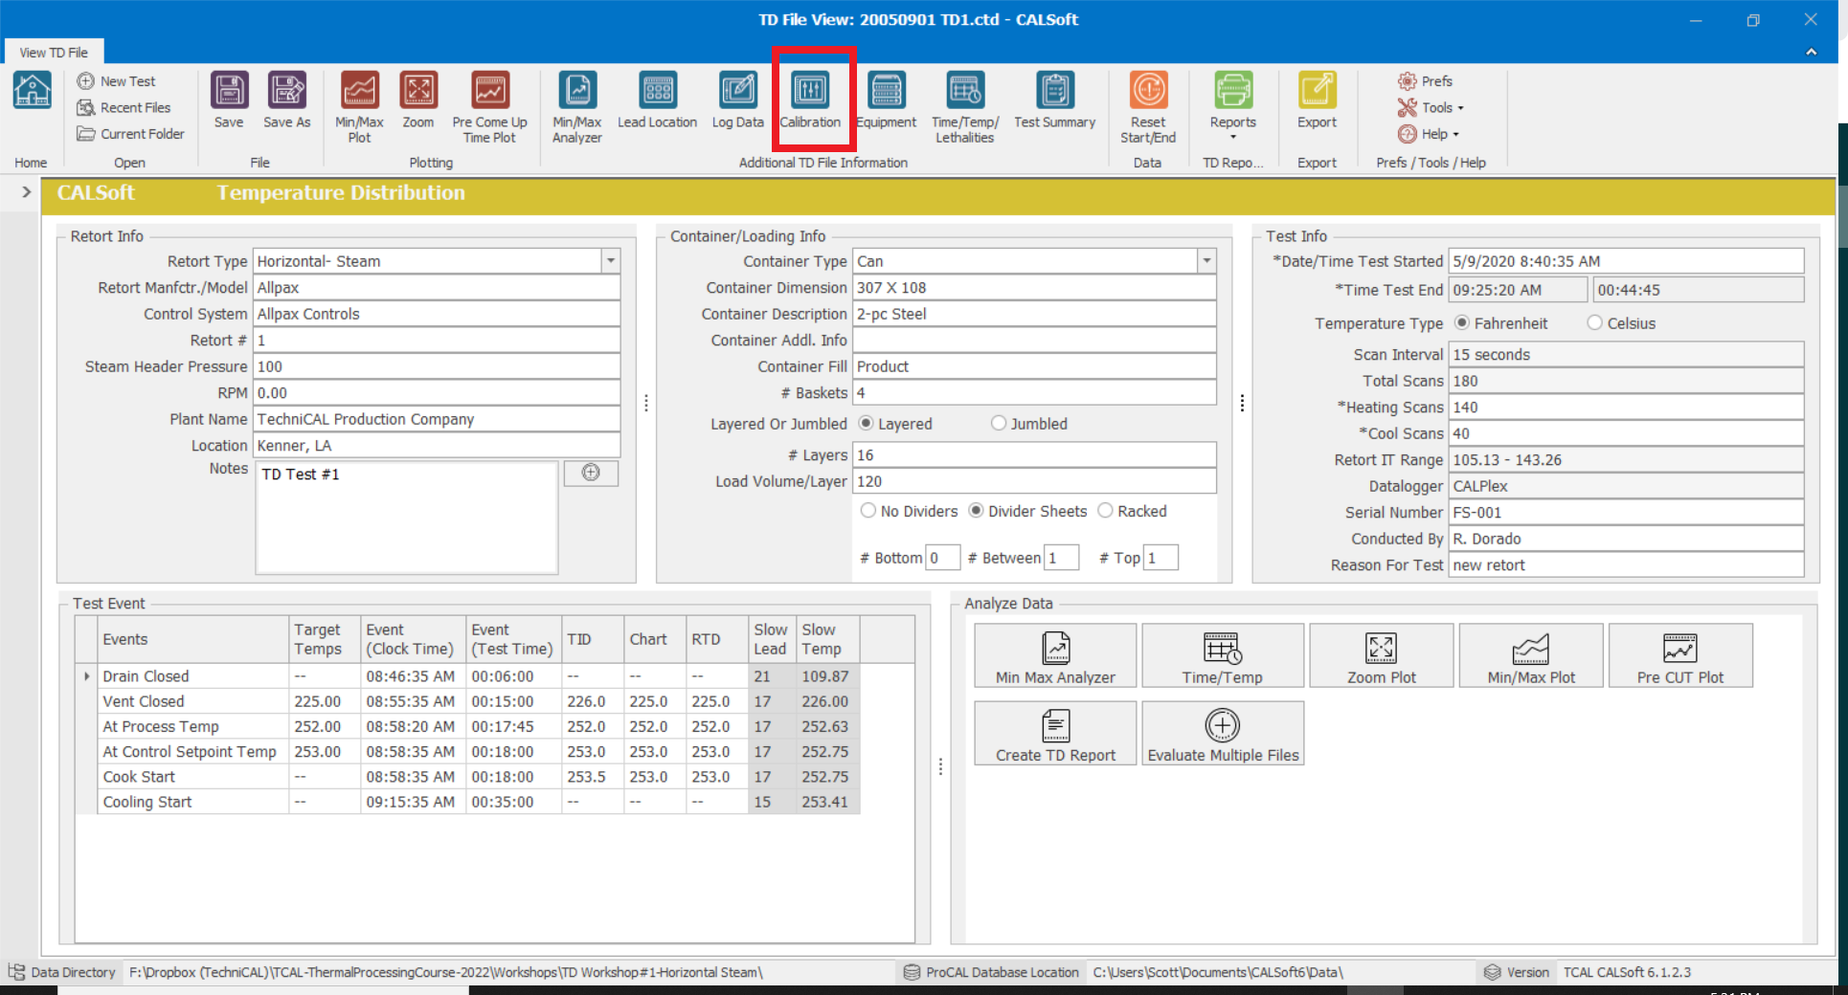Launch Min/Max Analyzer from ribbon
Screen dimensions: 1848x995
(577, 107)
